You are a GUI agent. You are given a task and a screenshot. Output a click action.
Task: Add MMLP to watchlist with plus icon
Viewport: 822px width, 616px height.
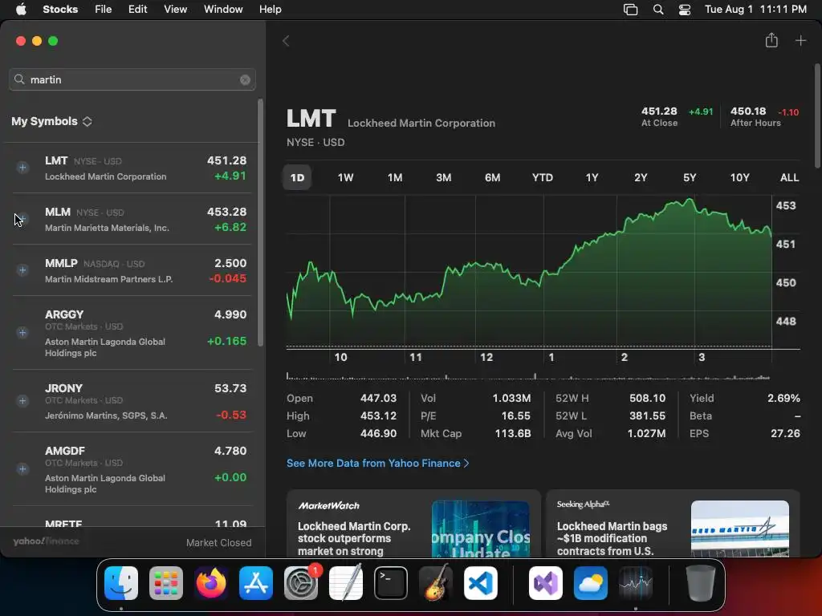tap(22, 270)
